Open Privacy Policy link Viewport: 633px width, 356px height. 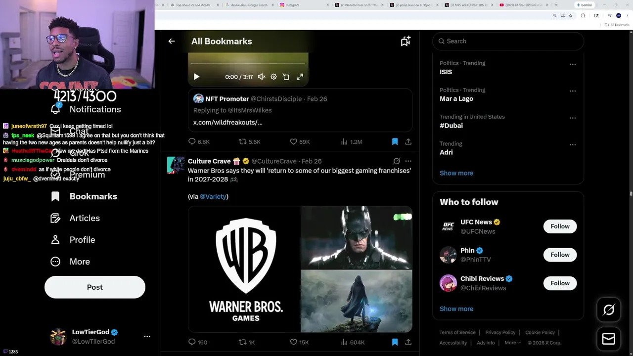(x=500, y=333)
